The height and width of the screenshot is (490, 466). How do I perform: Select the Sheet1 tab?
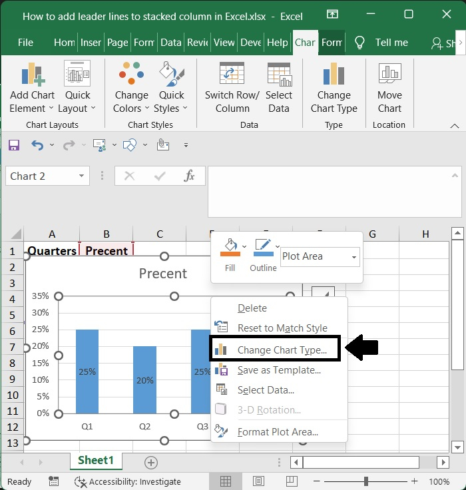(96, 460)
